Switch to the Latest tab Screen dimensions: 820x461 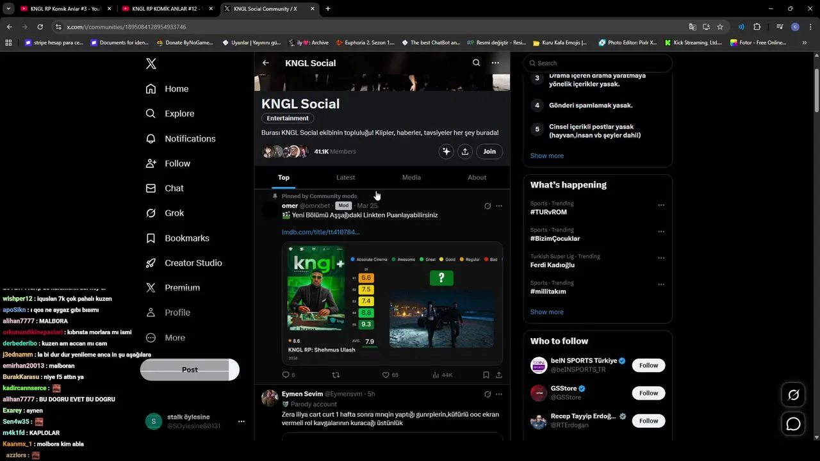tap(345, 177)
